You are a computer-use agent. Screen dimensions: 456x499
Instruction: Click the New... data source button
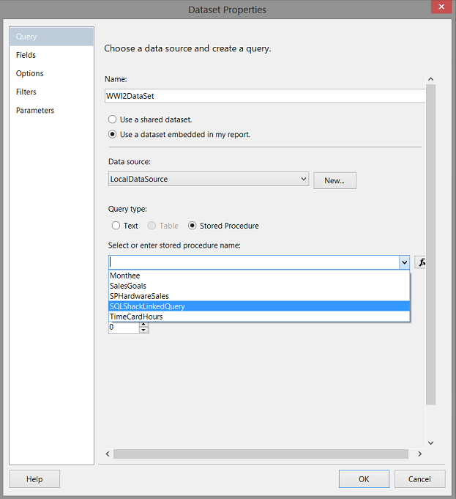point(334,180)
